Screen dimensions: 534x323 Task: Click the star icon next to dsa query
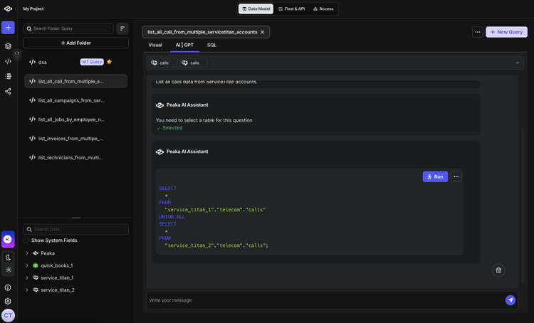click(x=109, y=62)
